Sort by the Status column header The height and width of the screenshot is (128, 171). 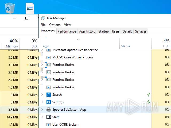click(x=135, y=44)
